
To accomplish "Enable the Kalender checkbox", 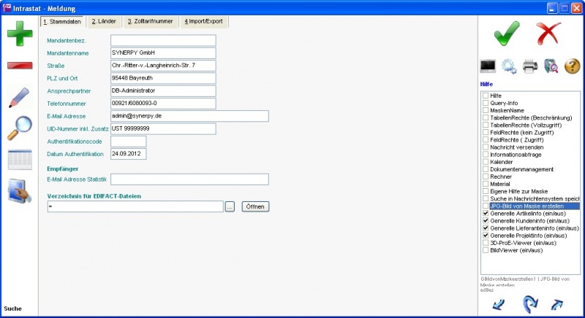I will click(x=485, y=162).
